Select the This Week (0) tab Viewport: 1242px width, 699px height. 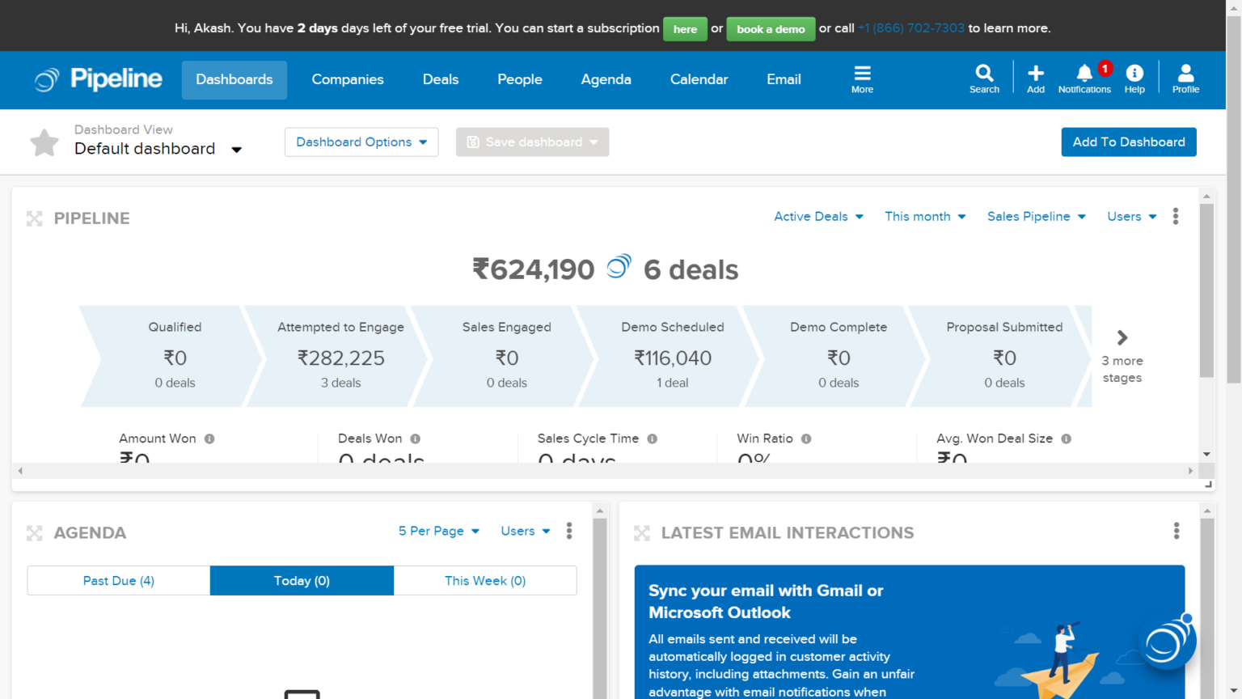pyautogui.click(x=485, y=581)
